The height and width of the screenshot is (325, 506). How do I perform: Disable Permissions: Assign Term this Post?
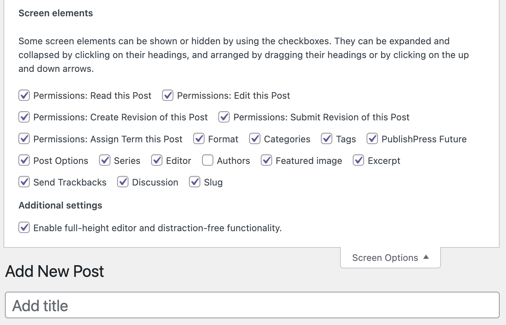pyautogui.click(x=24, y=139)
